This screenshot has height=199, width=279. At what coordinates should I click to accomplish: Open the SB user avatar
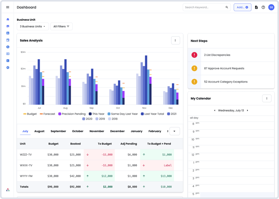[271, 7]
